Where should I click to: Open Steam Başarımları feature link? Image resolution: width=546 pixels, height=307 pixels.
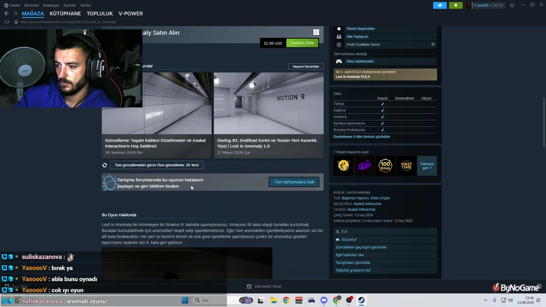(x=360, y=29)
